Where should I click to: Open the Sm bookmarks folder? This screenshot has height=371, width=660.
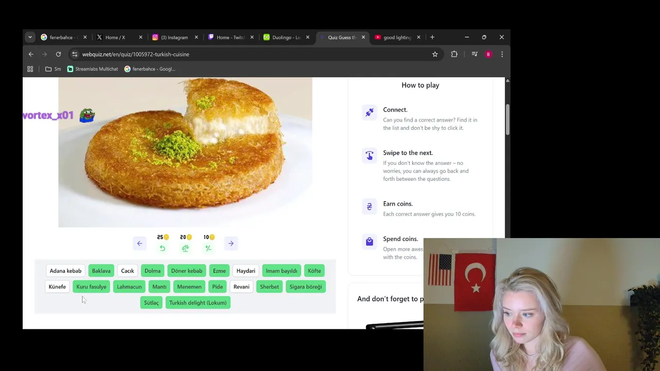coord(53,69)
